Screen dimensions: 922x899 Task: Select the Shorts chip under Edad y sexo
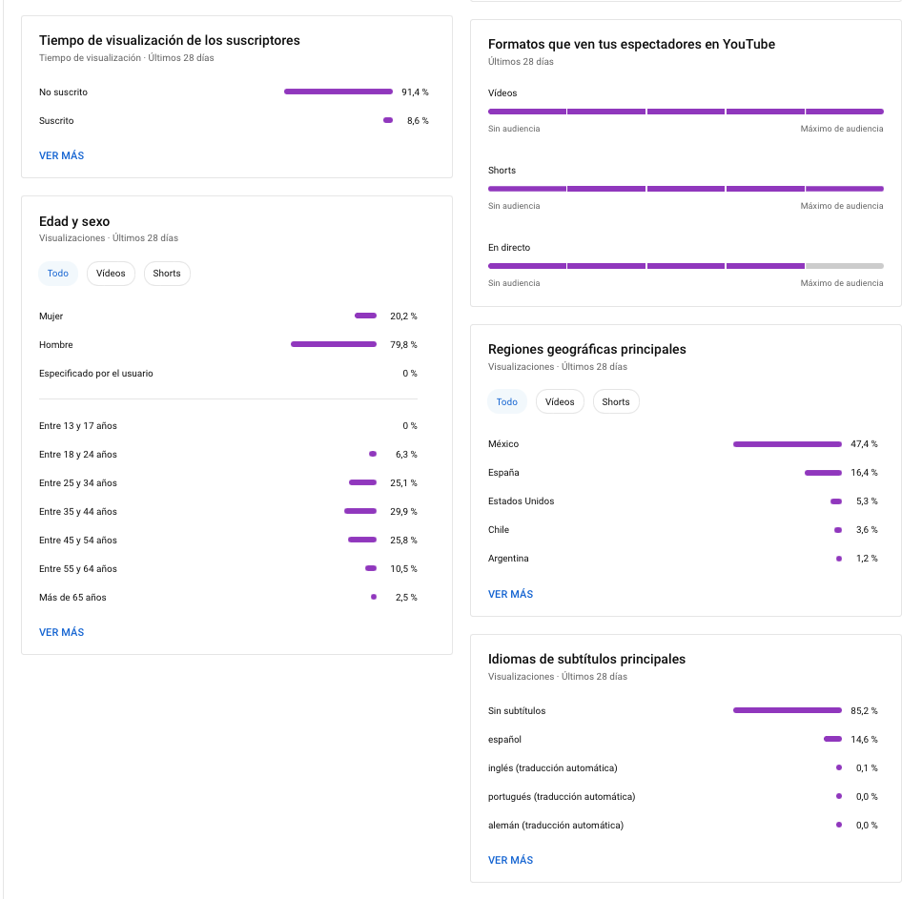167,274
